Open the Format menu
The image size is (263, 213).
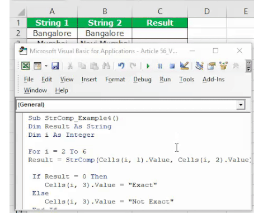point(115,80)
